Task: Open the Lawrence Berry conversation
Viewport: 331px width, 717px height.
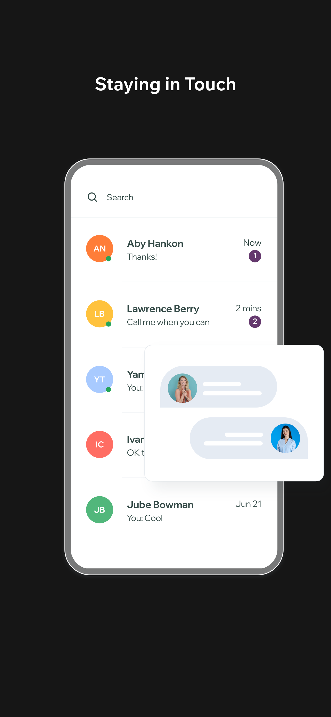Action: click(x=174, y=315)
